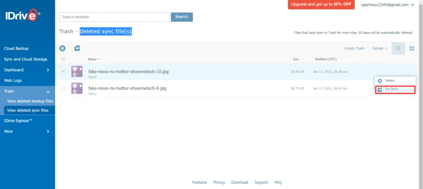Click thumbnail icon of showmetech-10.jpg

(x=77, y=72)
